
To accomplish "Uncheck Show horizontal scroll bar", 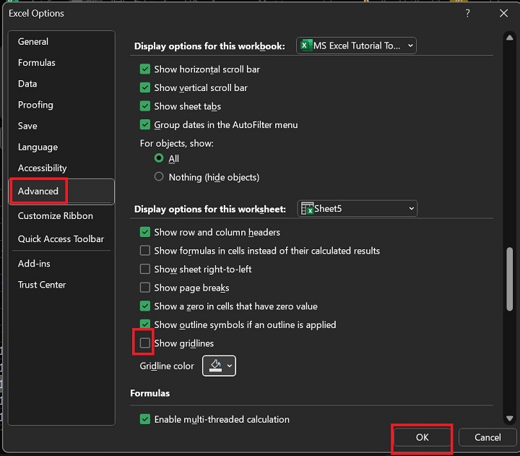I will point(145,69).
